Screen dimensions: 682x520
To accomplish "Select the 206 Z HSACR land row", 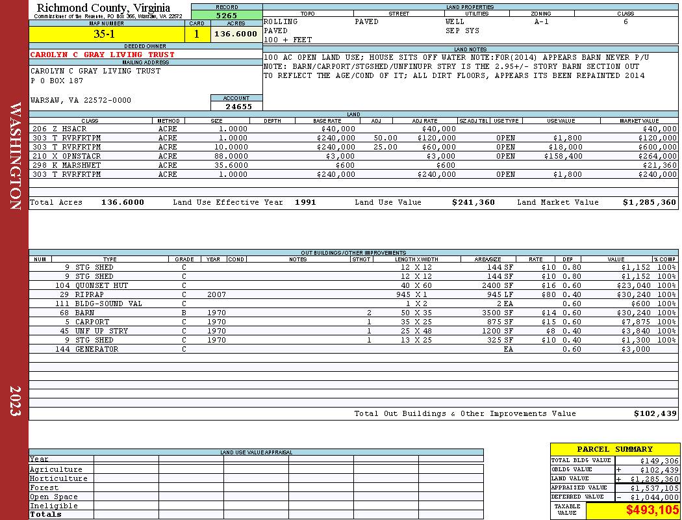I will (x=353, y=129).
